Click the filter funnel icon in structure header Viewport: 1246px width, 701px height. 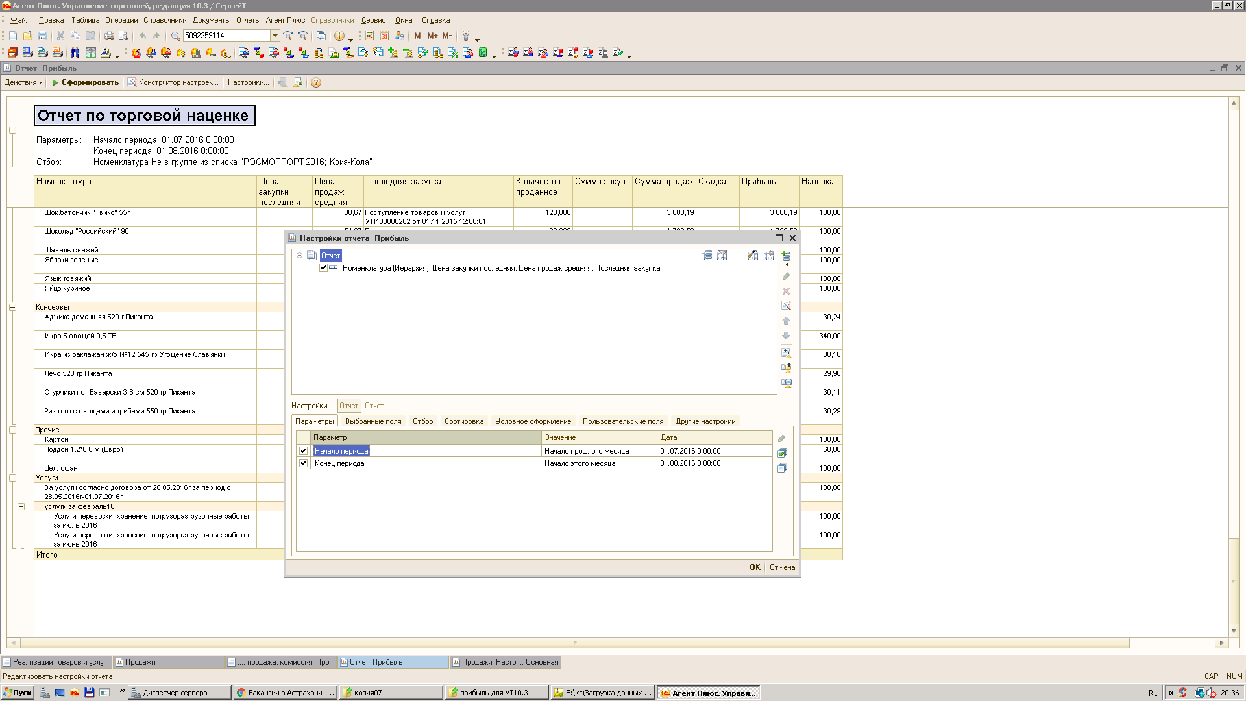point(722,255)
